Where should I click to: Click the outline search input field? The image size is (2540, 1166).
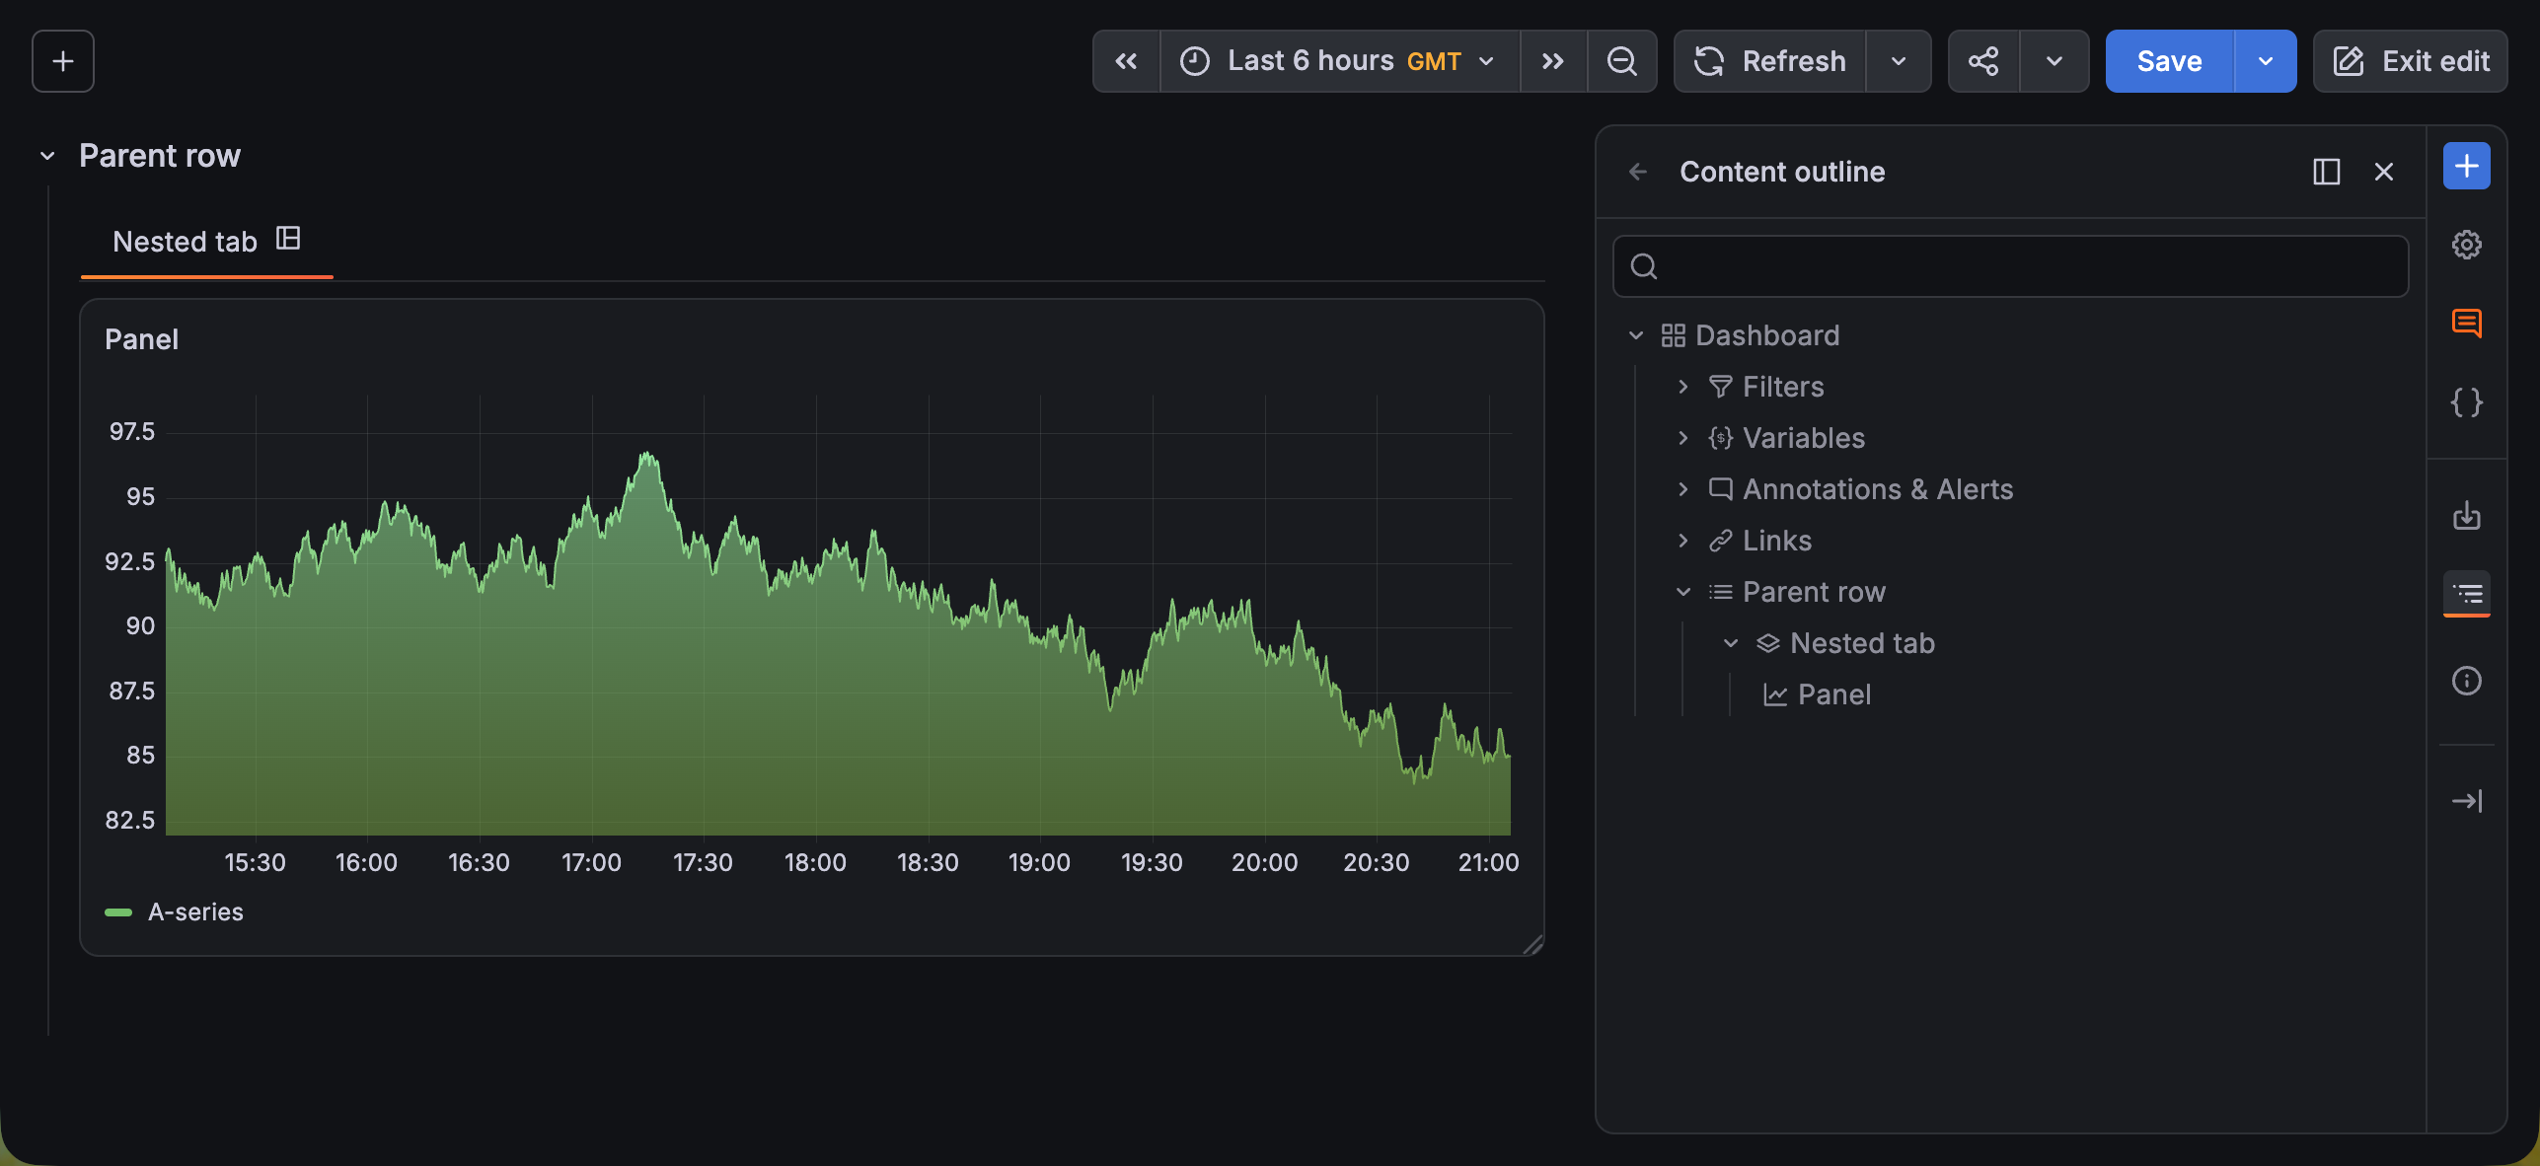pos(2010,266)
